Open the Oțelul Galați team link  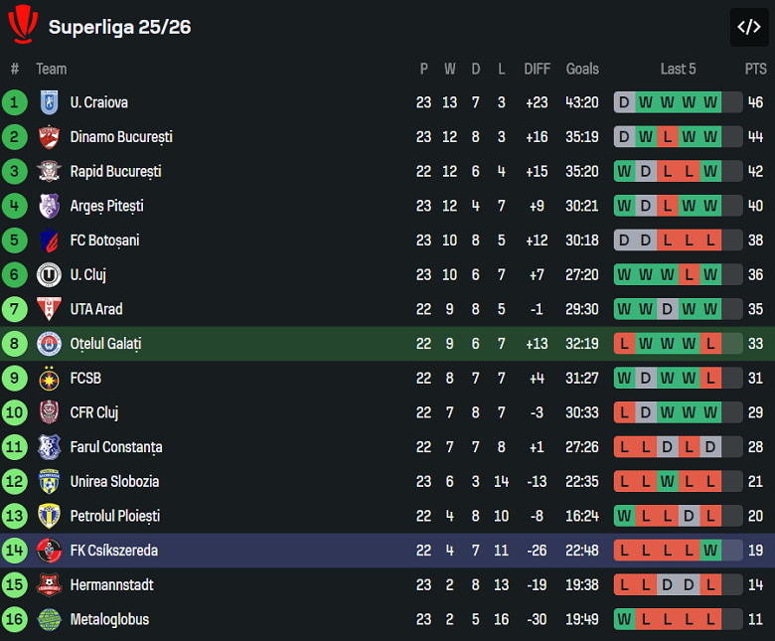point(105,344)
